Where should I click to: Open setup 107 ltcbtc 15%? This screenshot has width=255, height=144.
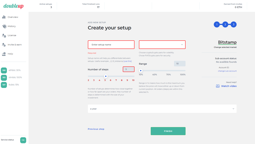coord(10,85)
